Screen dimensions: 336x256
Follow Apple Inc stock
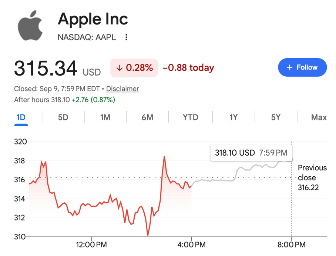click(x=302, y=67)
